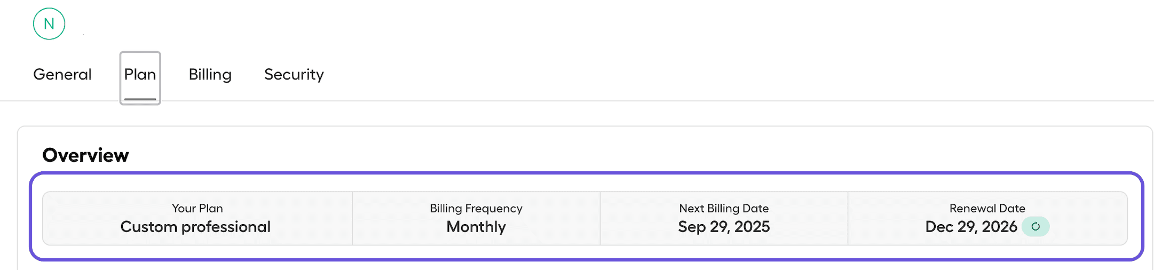Select the Plan tab
This screenshot has height=270, width=1154.
click(x=140, y=75)
